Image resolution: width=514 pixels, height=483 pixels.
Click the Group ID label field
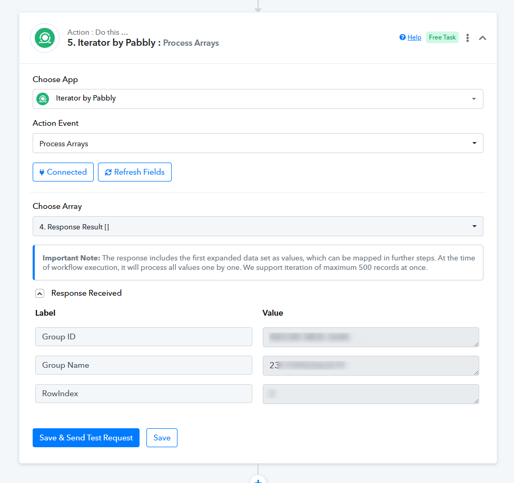coord(144,337)
